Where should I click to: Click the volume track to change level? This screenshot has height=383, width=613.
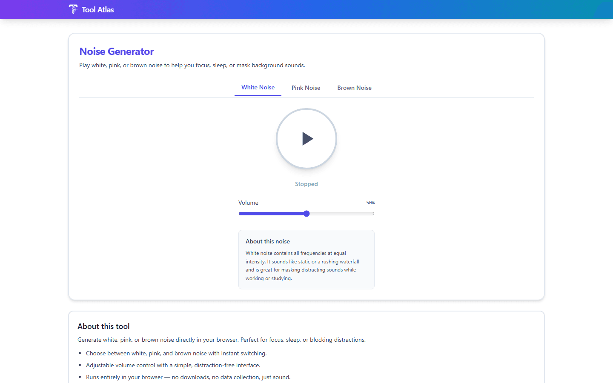(x=341, y=213)
